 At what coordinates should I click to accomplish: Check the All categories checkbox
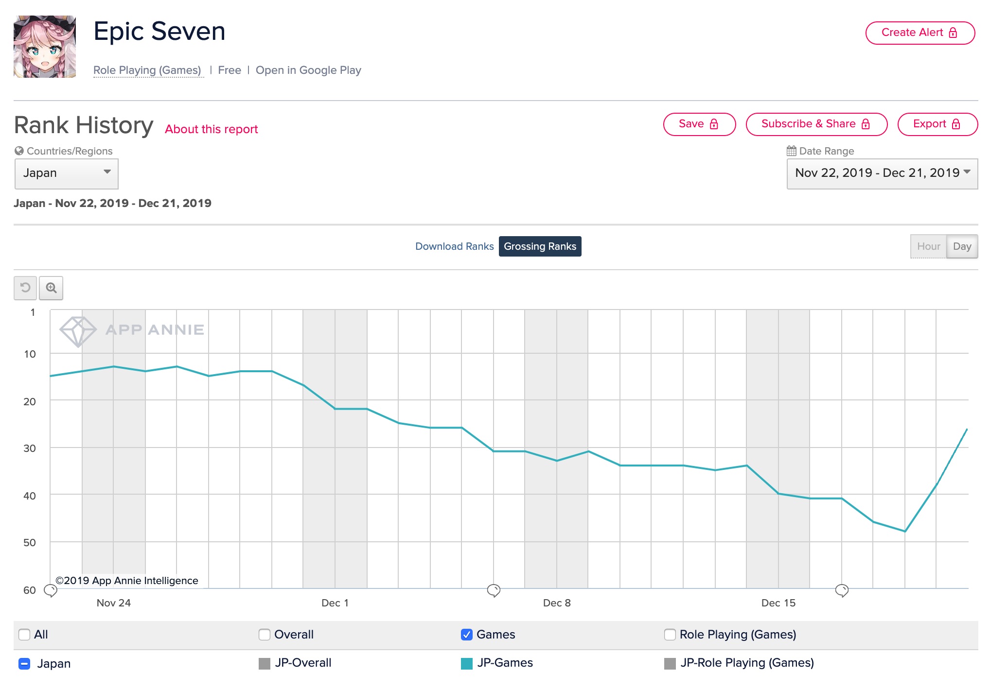coord(24,635)
